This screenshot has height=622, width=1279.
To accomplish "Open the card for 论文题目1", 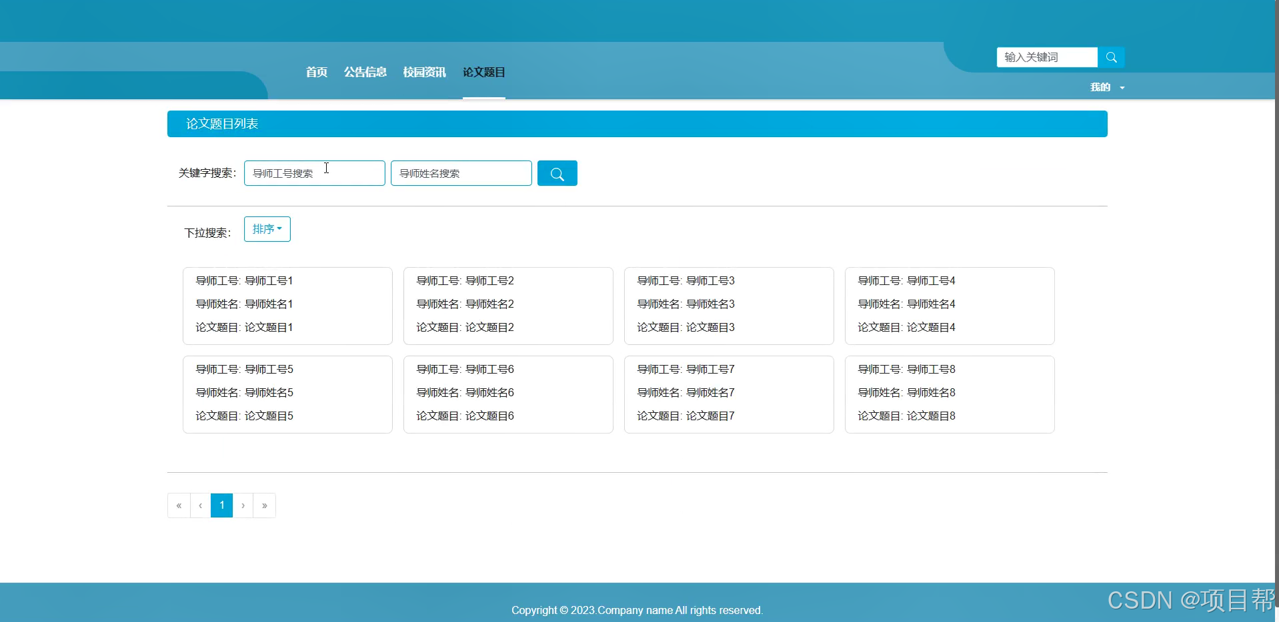I will (287, 306).
